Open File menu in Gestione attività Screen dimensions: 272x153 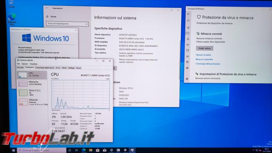coord(18,64)
